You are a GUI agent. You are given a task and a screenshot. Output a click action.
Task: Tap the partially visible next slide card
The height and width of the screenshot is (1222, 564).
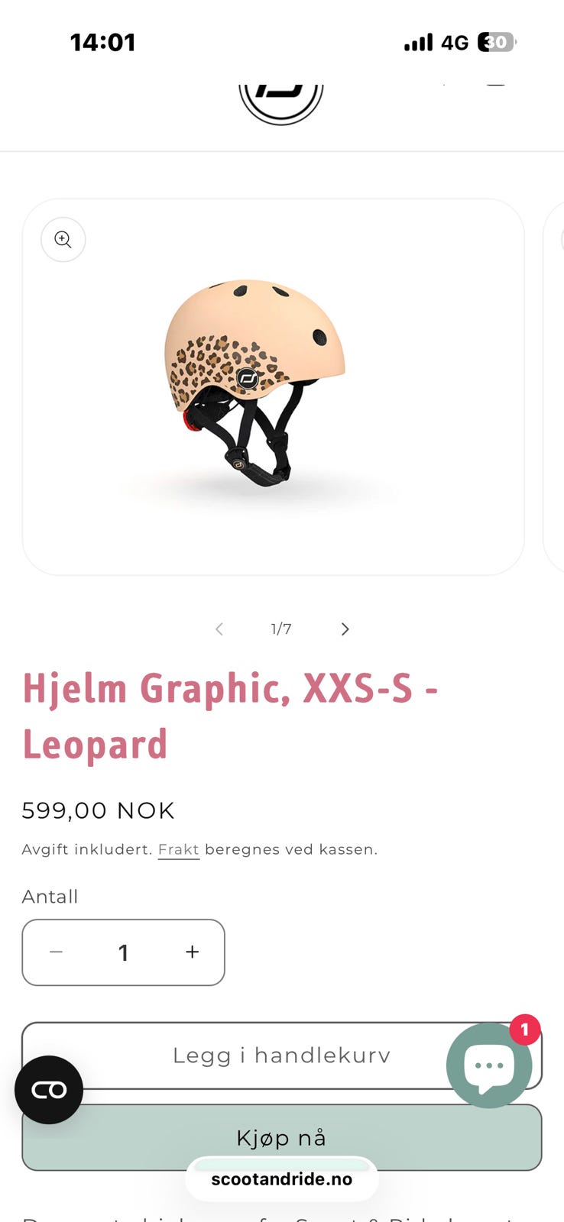pos(553,386)
